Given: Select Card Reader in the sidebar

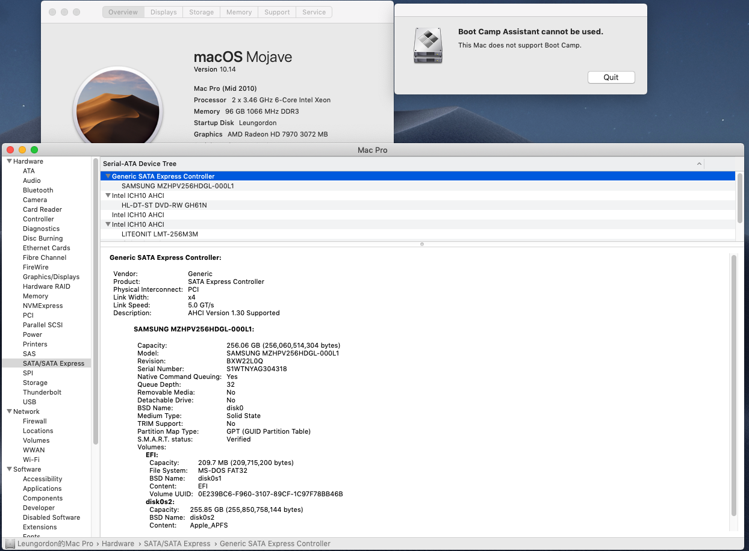Looking at the screenshot, I should [42, 209].
